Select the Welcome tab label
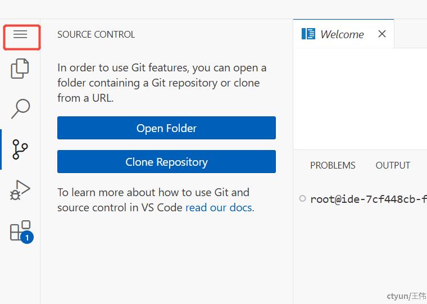427x304 pixels. coord(342,34)
